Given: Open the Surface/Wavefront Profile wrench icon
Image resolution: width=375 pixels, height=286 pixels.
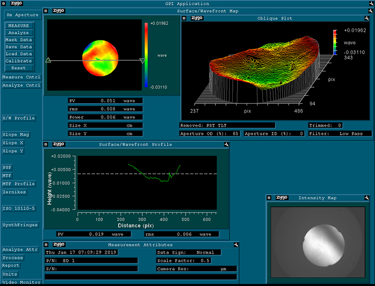Looking at the screenshot, I should point(225,144).
